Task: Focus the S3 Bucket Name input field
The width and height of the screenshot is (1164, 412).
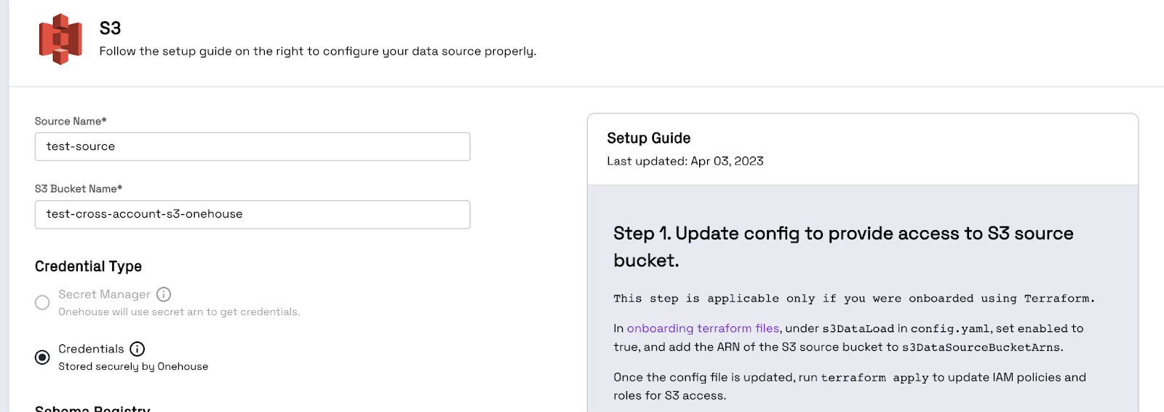Action: coord(252,214)
